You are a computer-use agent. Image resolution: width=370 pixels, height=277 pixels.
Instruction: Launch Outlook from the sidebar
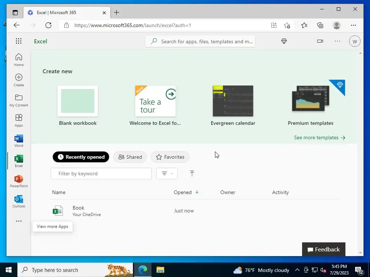coord(19,202)
